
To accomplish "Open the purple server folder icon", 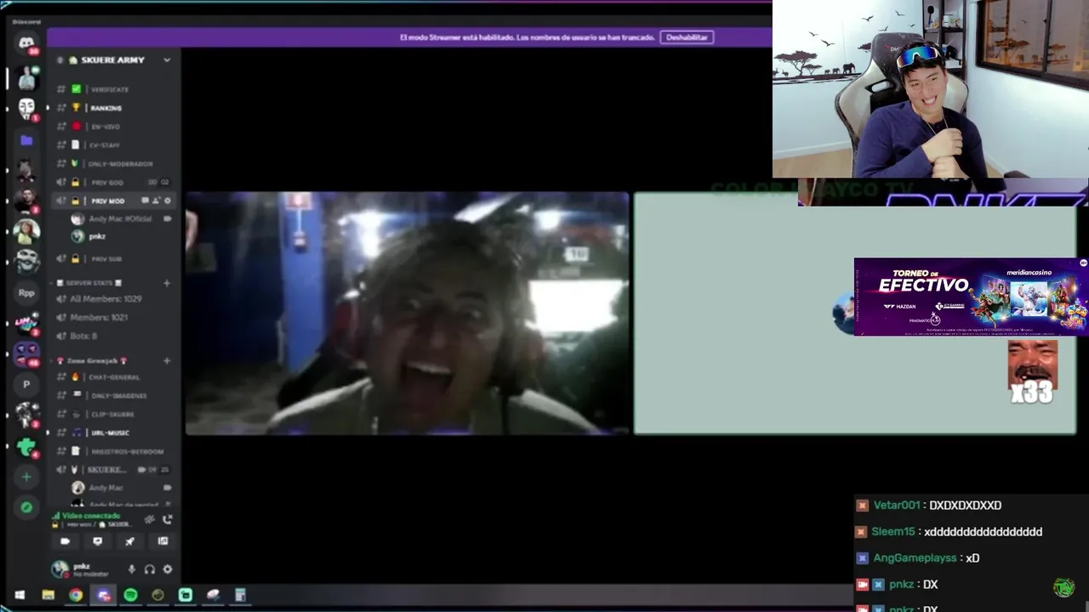I will click(x=26, y=140).
